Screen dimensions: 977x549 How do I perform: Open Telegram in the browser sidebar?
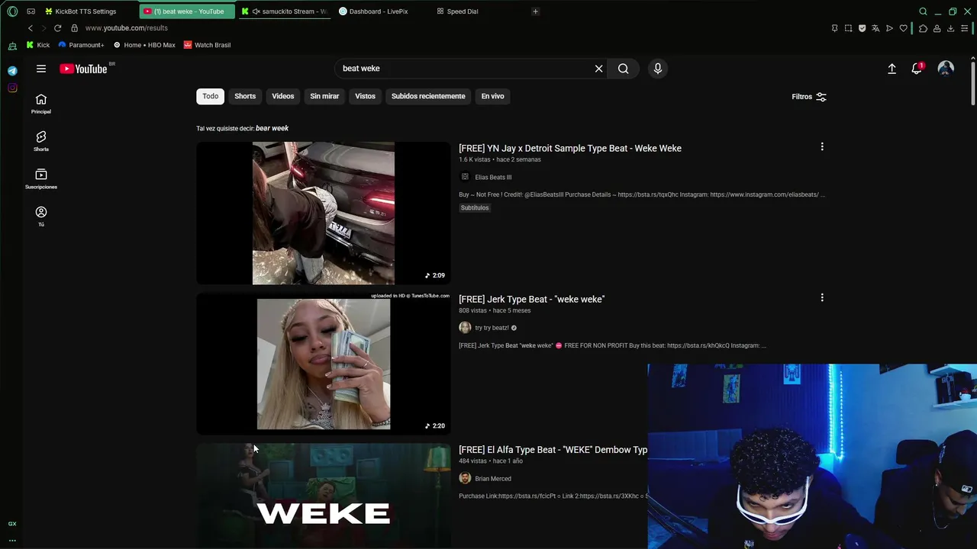[12, 70]
